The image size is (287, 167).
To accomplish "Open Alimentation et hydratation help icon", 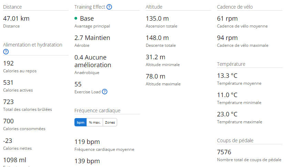I will 6,52.
